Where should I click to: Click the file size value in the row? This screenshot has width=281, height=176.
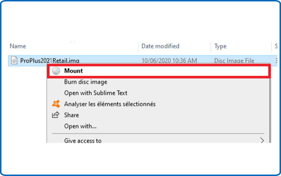(277, 60)
